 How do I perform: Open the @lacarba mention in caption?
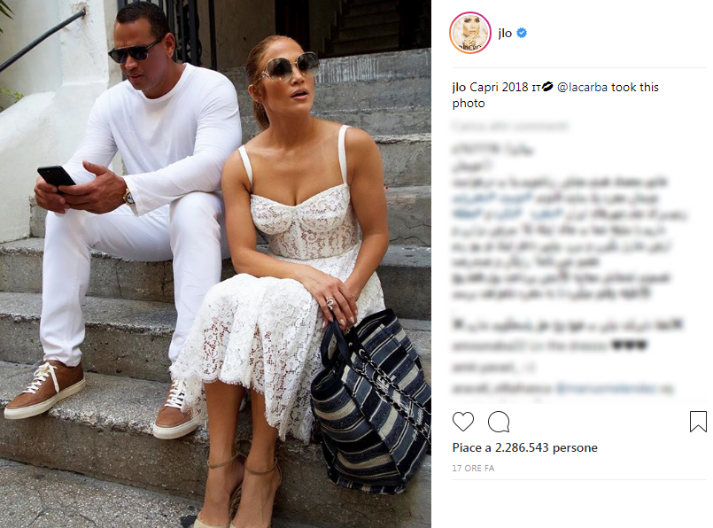click(582, 87)
